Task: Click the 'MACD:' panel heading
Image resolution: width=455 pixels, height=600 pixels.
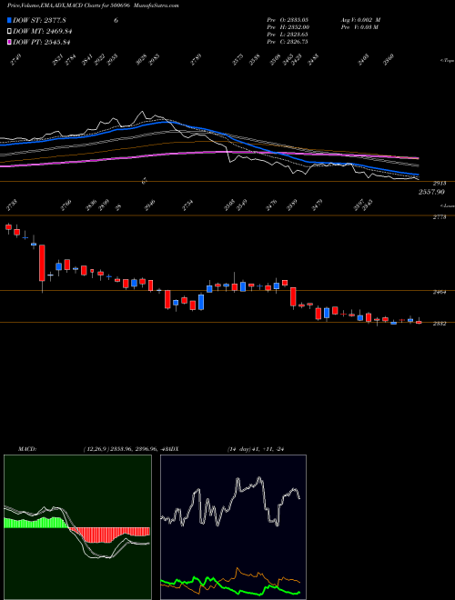Action: (27, 449)
